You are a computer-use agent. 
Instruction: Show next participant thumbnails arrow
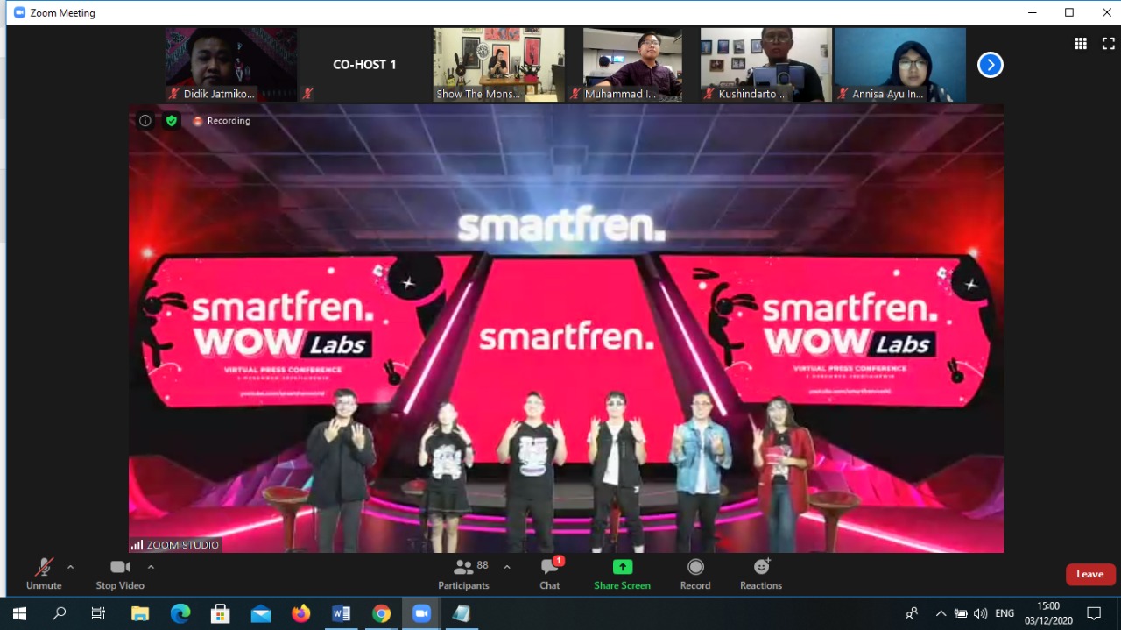[991, 65]
